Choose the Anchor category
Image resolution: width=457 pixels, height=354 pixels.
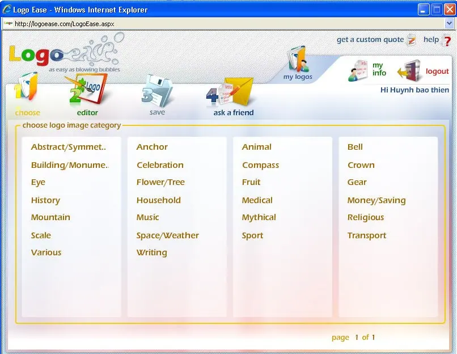point(152,147)
